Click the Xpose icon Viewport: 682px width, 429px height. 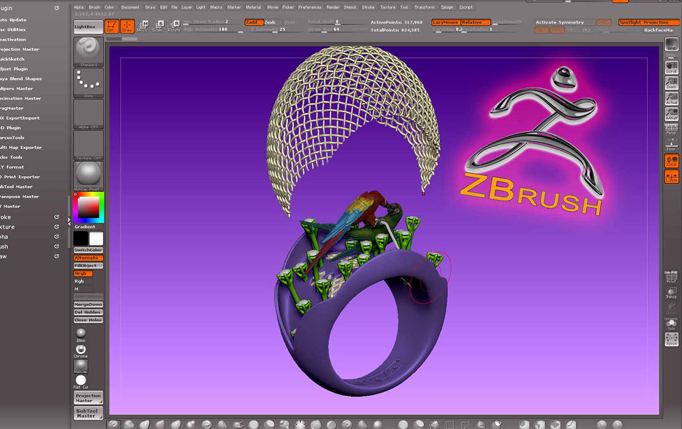[671, 339]
